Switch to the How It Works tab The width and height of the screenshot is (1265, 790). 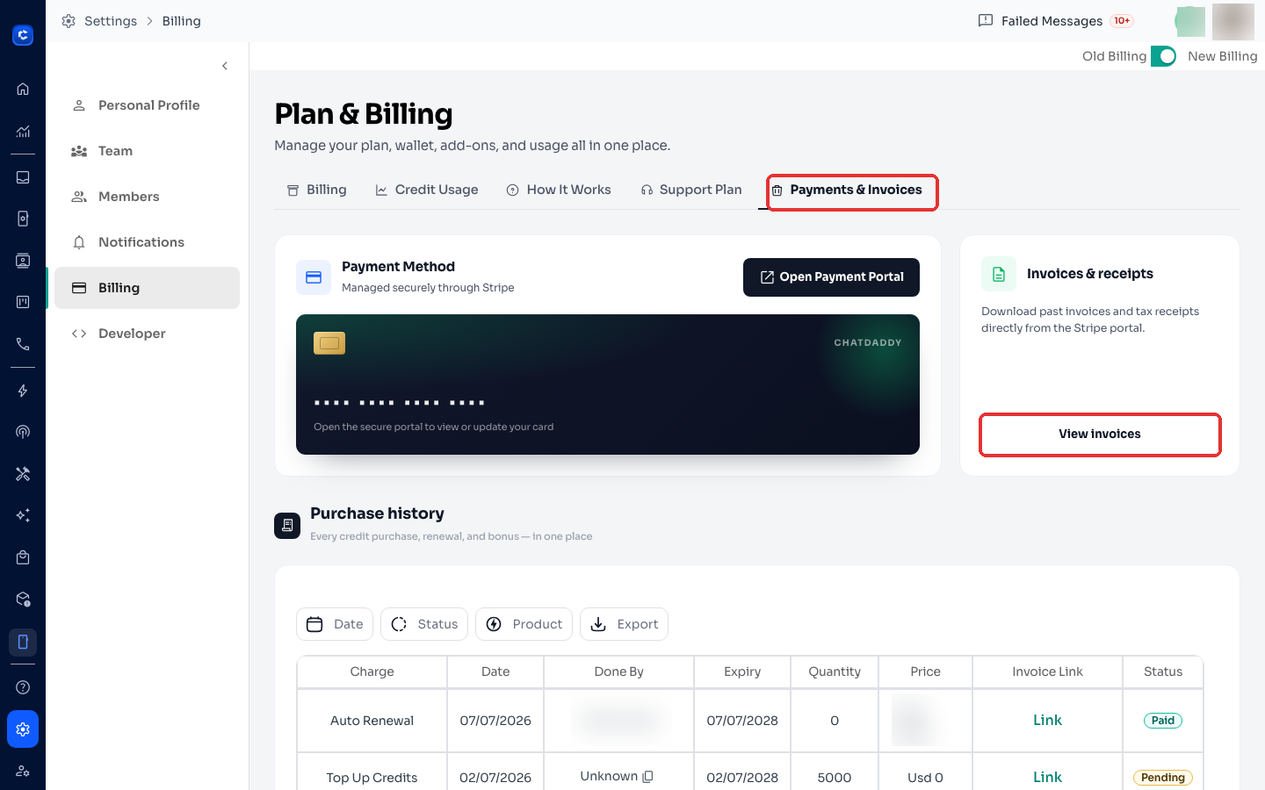pyautogui.click(x=559, y=190)
